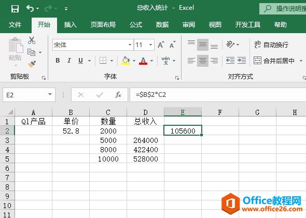Toggle Underline formatting
The image size is (306, 218).
(80, 61)
